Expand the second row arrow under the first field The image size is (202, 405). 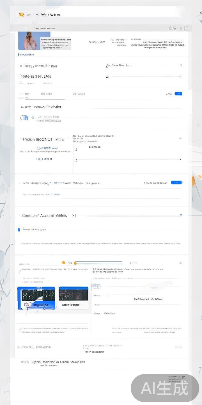coord(180,76)
